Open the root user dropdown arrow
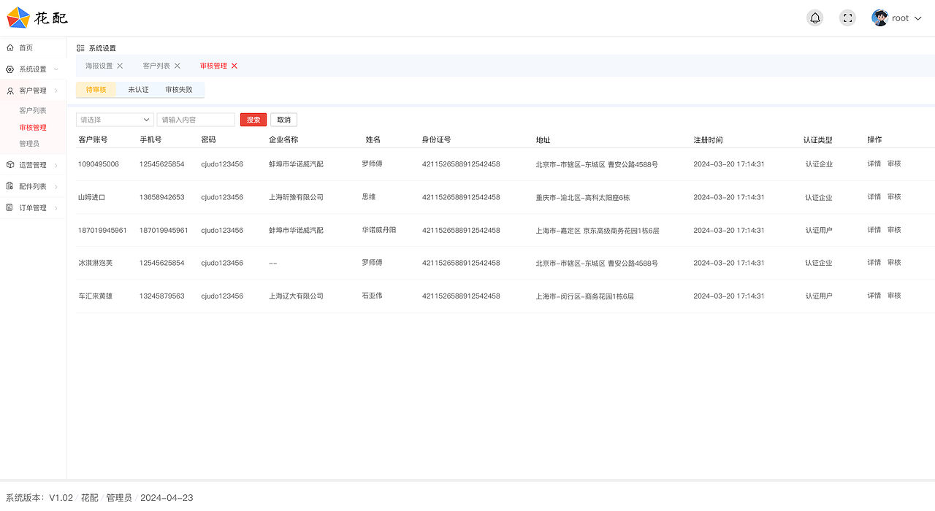The width and height of the screenshot is (935, 511). coord(918,18)
